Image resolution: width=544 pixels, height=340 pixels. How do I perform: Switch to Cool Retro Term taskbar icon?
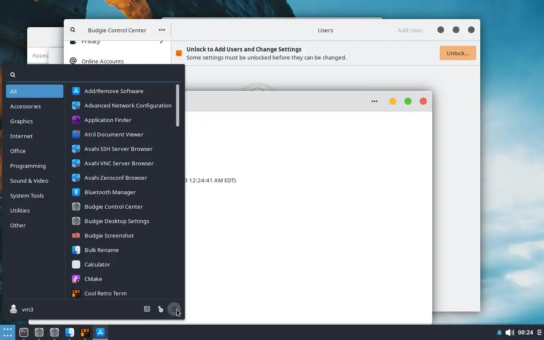click(85, 332)
